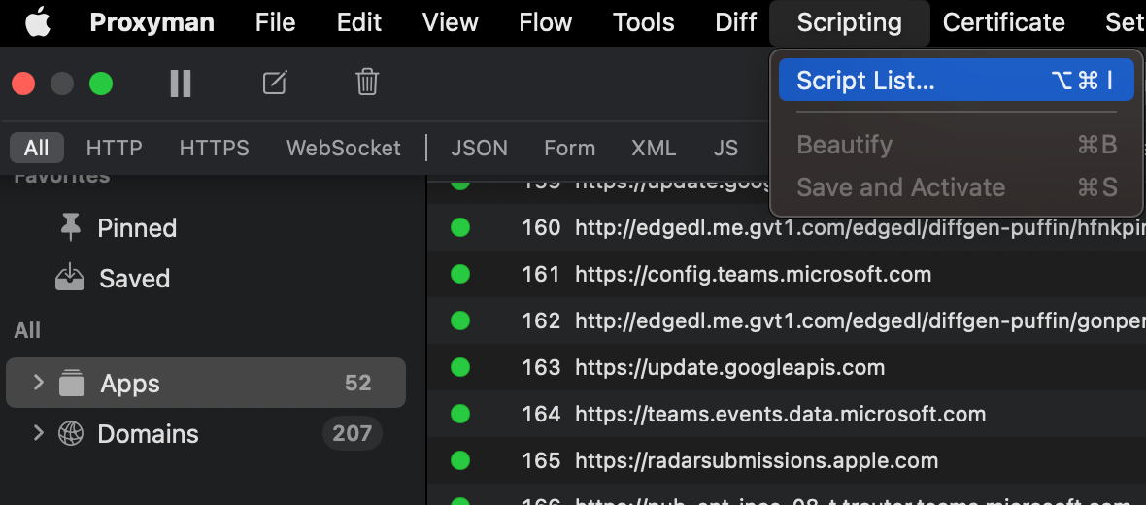Click the red close window button
This screenshot has width=1146, height=505.
coord(23,84)
